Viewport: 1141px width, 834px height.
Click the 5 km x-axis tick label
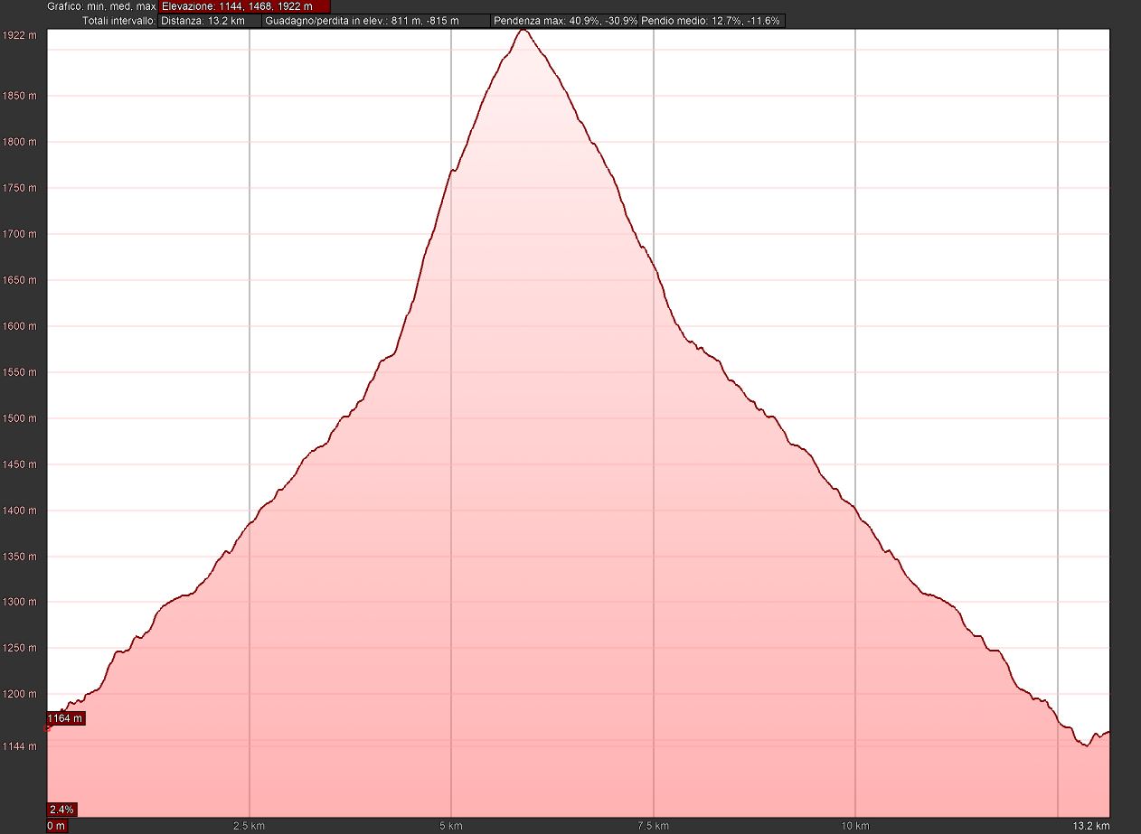(451, 826)
